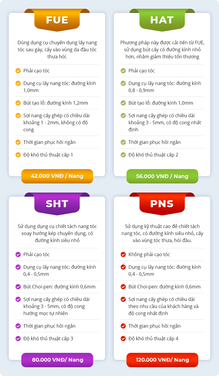This screenshot has width=219, height=376.
Task: Click the 80.000 VNĐ/ Nang price button
Action: pos(57,360)
